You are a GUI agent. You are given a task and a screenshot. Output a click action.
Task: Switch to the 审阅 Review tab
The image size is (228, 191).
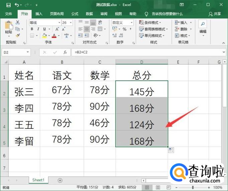click(104, 14)
